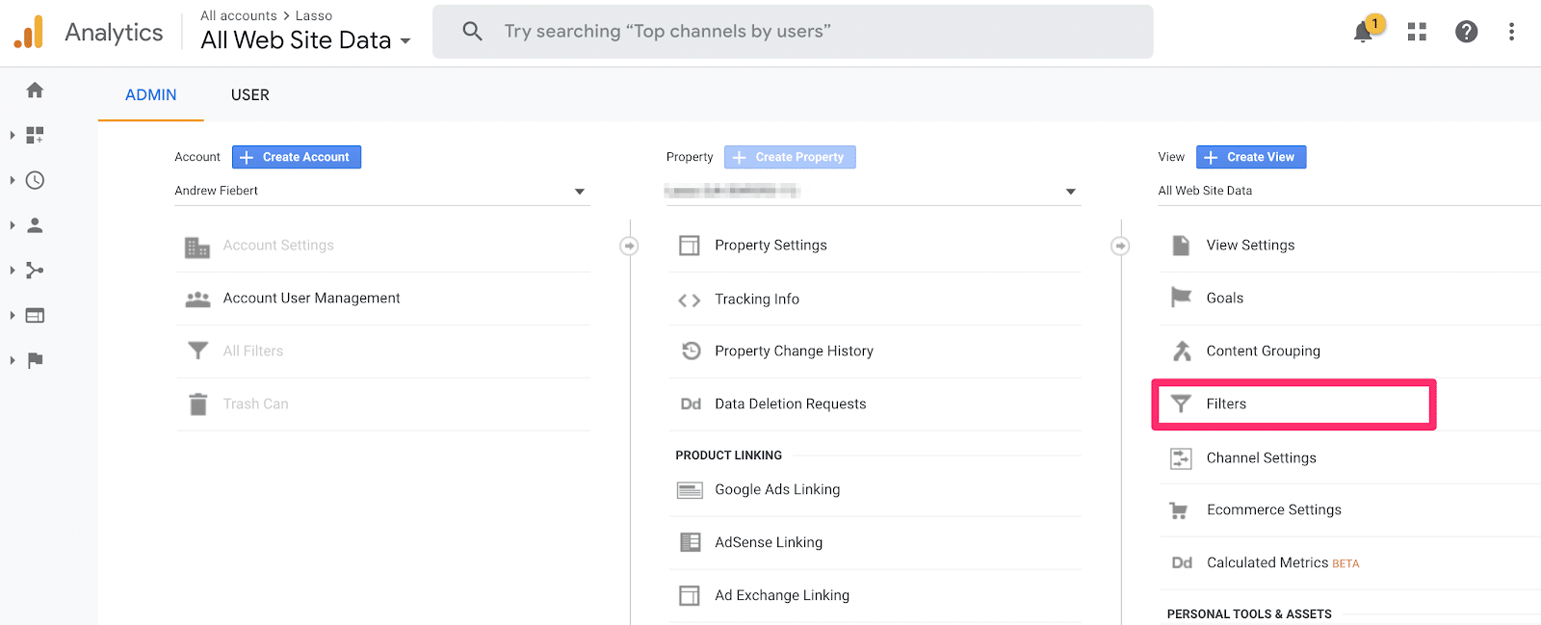Image resolution: width=1541 pixels, height=625 pixels.
Task: Open Conversions flag icon in sidebar
Action: (35, 360)
